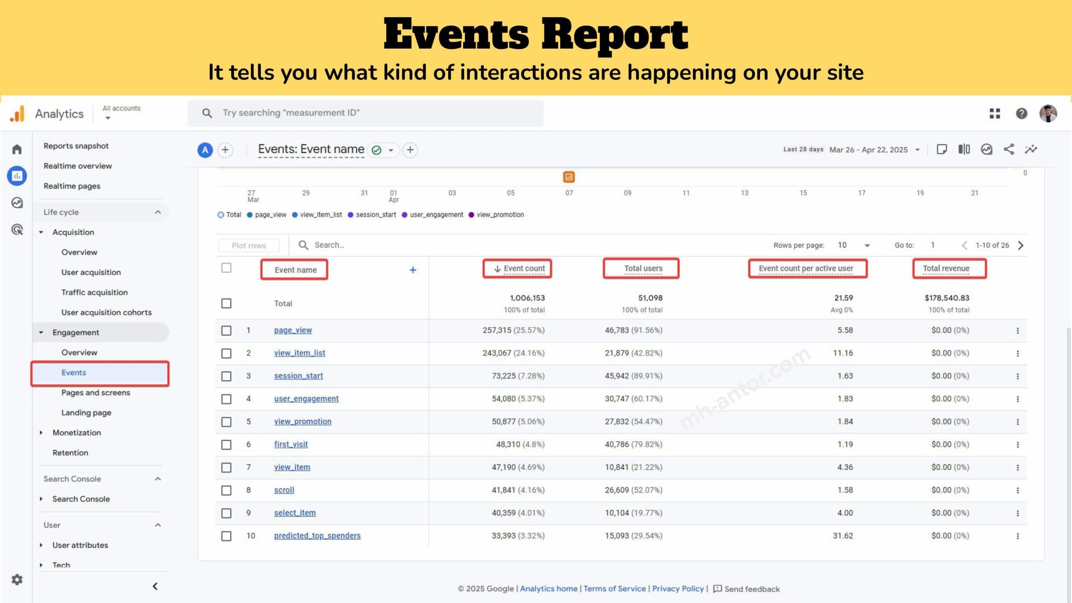Toggle page_view series in chart legend
The height and width of the screenshot is (603, 1072).
coord(267,215)
